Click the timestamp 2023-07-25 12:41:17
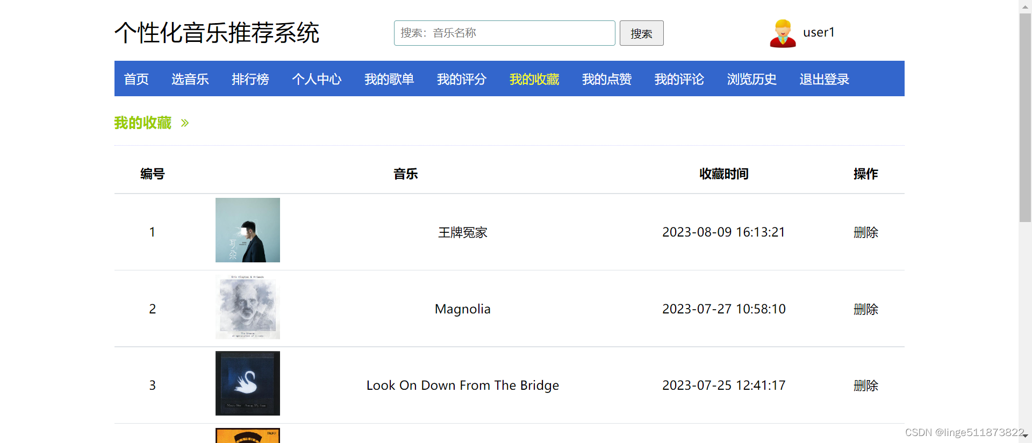Screen dimensions: 1032x443 [x=724, y=385]
